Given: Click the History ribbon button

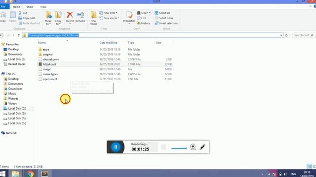Looking at the screenshot, I should click(x=144, y=23).
